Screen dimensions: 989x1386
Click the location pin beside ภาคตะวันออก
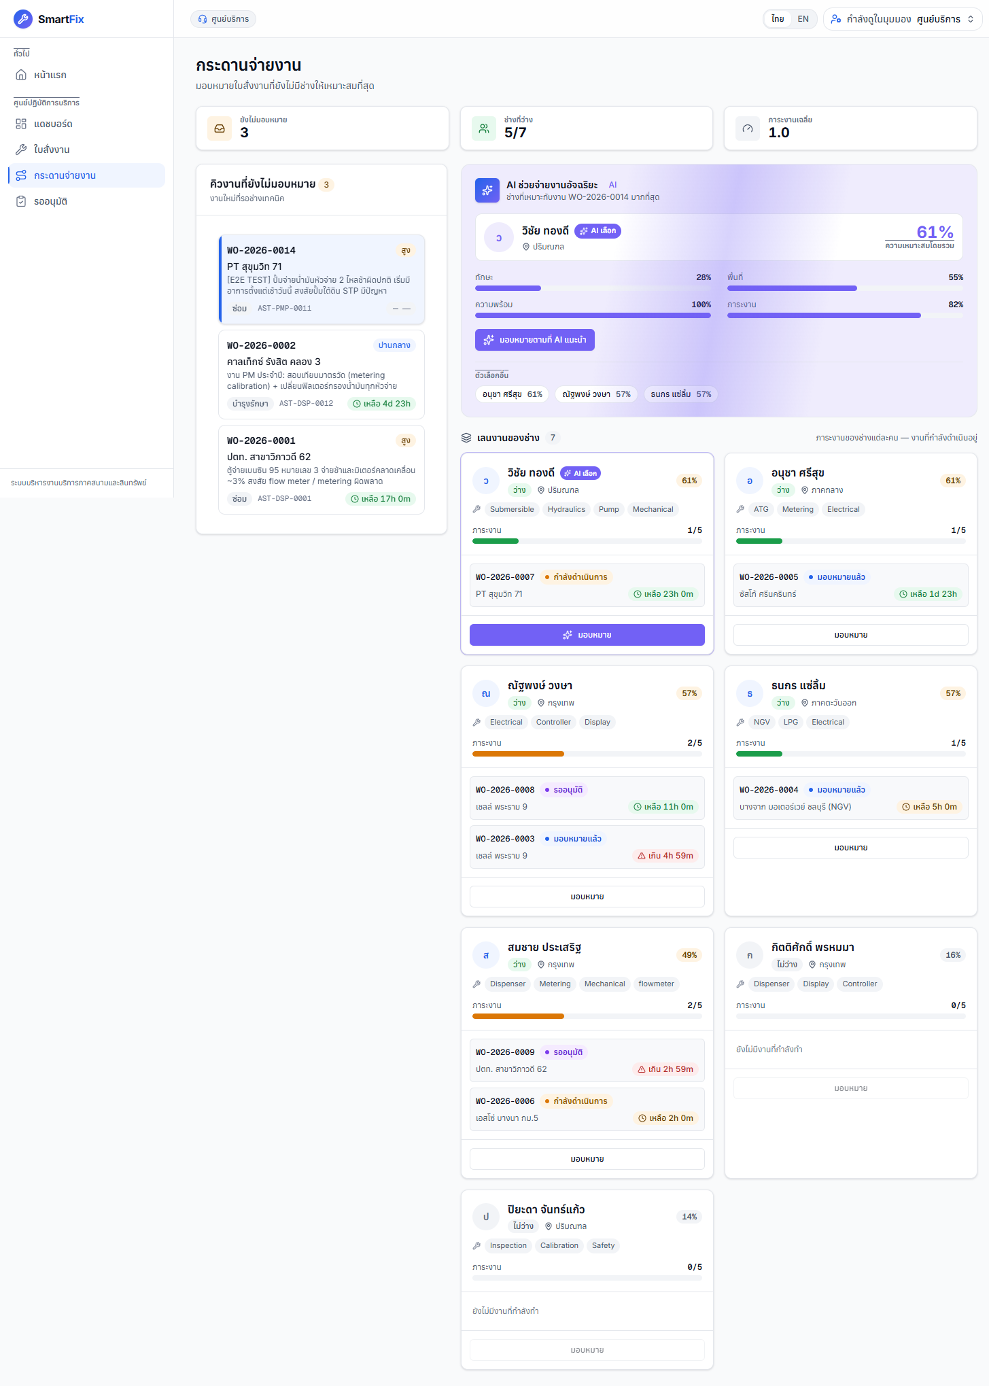click(x=805, y=703)
